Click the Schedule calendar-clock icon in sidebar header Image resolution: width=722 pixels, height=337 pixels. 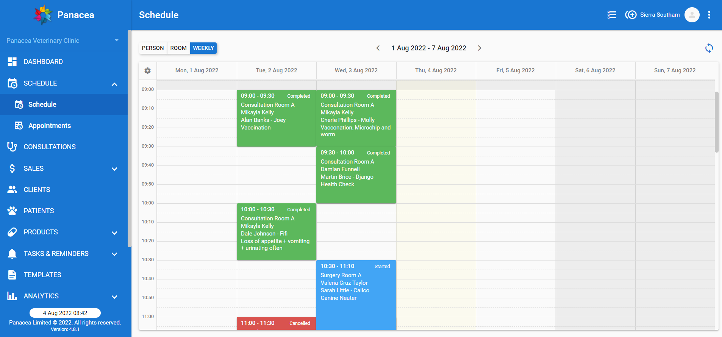(x=12, y=83)
